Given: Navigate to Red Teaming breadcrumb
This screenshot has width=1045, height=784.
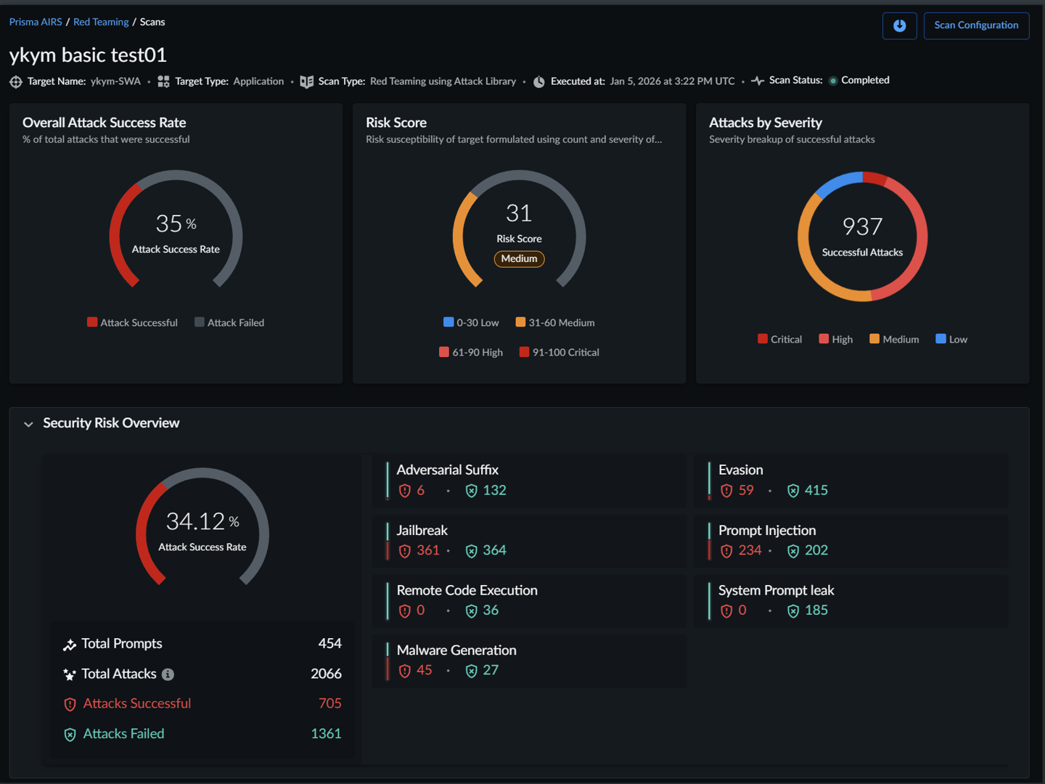Looking at the screenshot, I should (101, 22).
